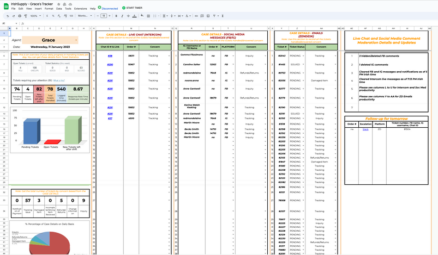Toggle strikethrough formatting in the toolbar

[x=127, y=16]
